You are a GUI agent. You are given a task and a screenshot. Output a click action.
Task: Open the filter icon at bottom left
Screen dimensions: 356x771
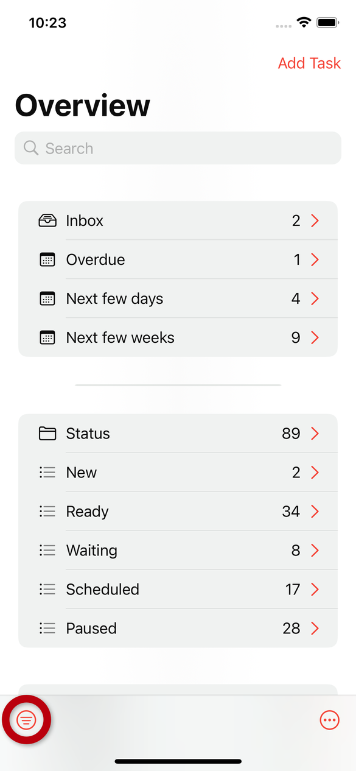tap(26, 719)
